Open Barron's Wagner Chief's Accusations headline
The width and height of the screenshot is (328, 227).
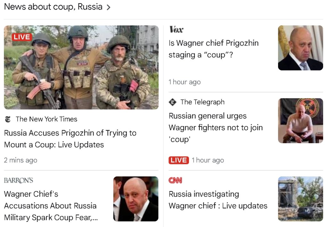[x=51, y=206]
